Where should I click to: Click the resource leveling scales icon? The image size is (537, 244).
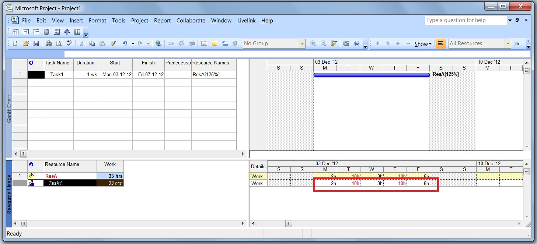tap(67, 32)
